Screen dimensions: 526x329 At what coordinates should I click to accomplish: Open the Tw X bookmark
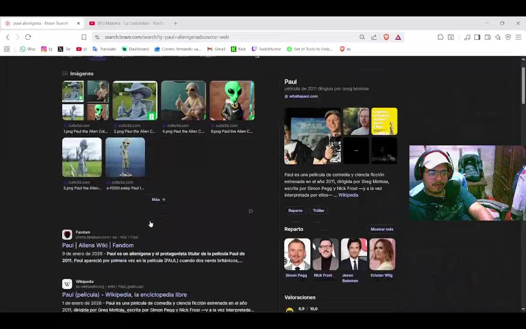pyautogui.click(x=64, y=49)
